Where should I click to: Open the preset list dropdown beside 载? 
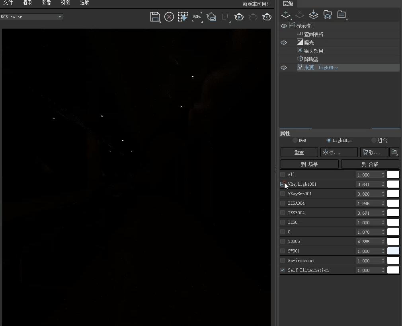pos(394,152)
